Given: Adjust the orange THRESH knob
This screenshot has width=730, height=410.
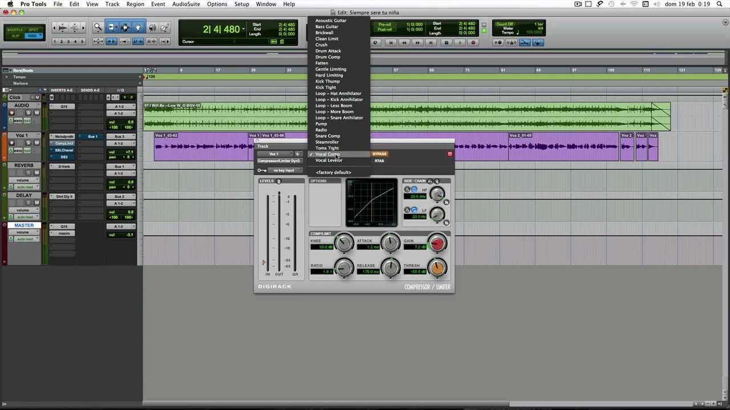Looking at the screenshot, I should point(437,267).
